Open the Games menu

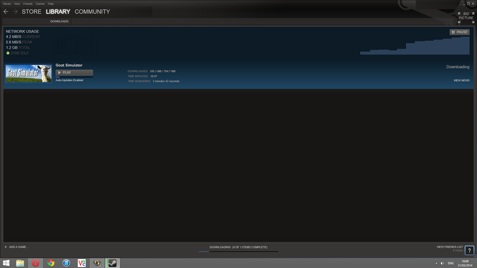tap(40, 4)
